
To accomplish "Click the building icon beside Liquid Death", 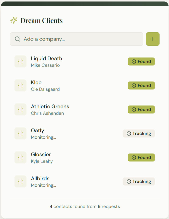I will [x=20, y=61].
